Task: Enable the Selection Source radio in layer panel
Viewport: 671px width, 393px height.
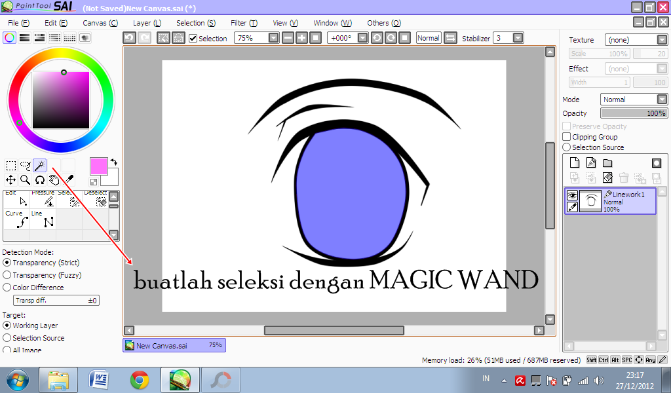Action: pos(567,147)
